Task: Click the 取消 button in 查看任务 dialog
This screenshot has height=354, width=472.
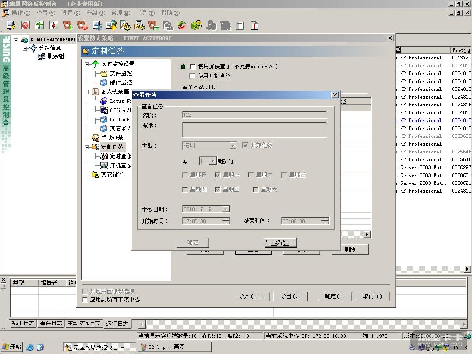Action: coord(280,242)
